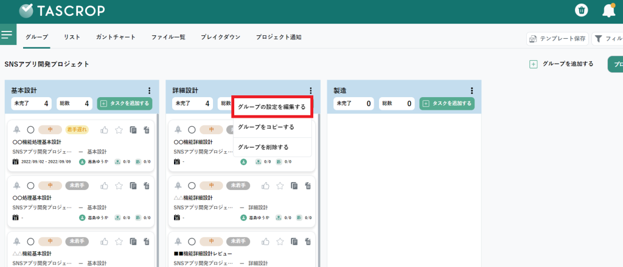Click the 基本設計 column vertical scrollbar
The height and width of the screenshot is (267, 623).
tap(158, 190)
